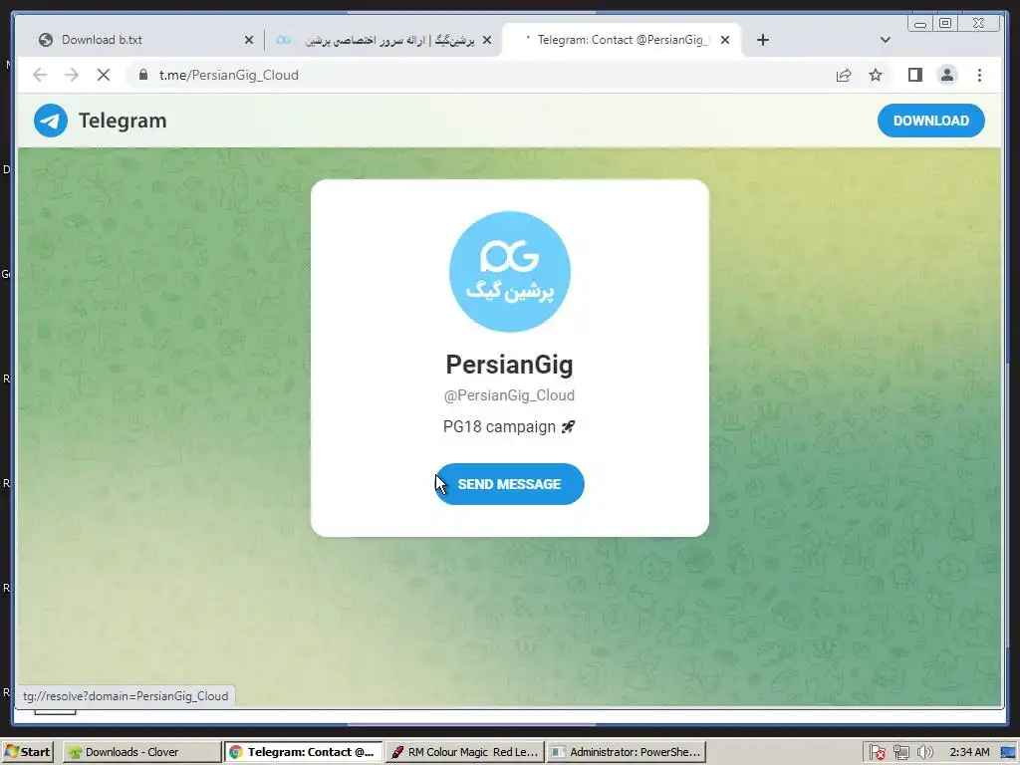This screenshot has width=1020, height=765.
Task: Close the Chrome window
Action: click(978, 24)
